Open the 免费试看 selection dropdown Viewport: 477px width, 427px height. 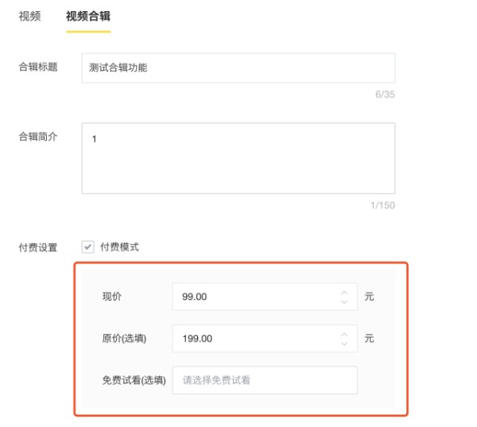pos(265,380)
